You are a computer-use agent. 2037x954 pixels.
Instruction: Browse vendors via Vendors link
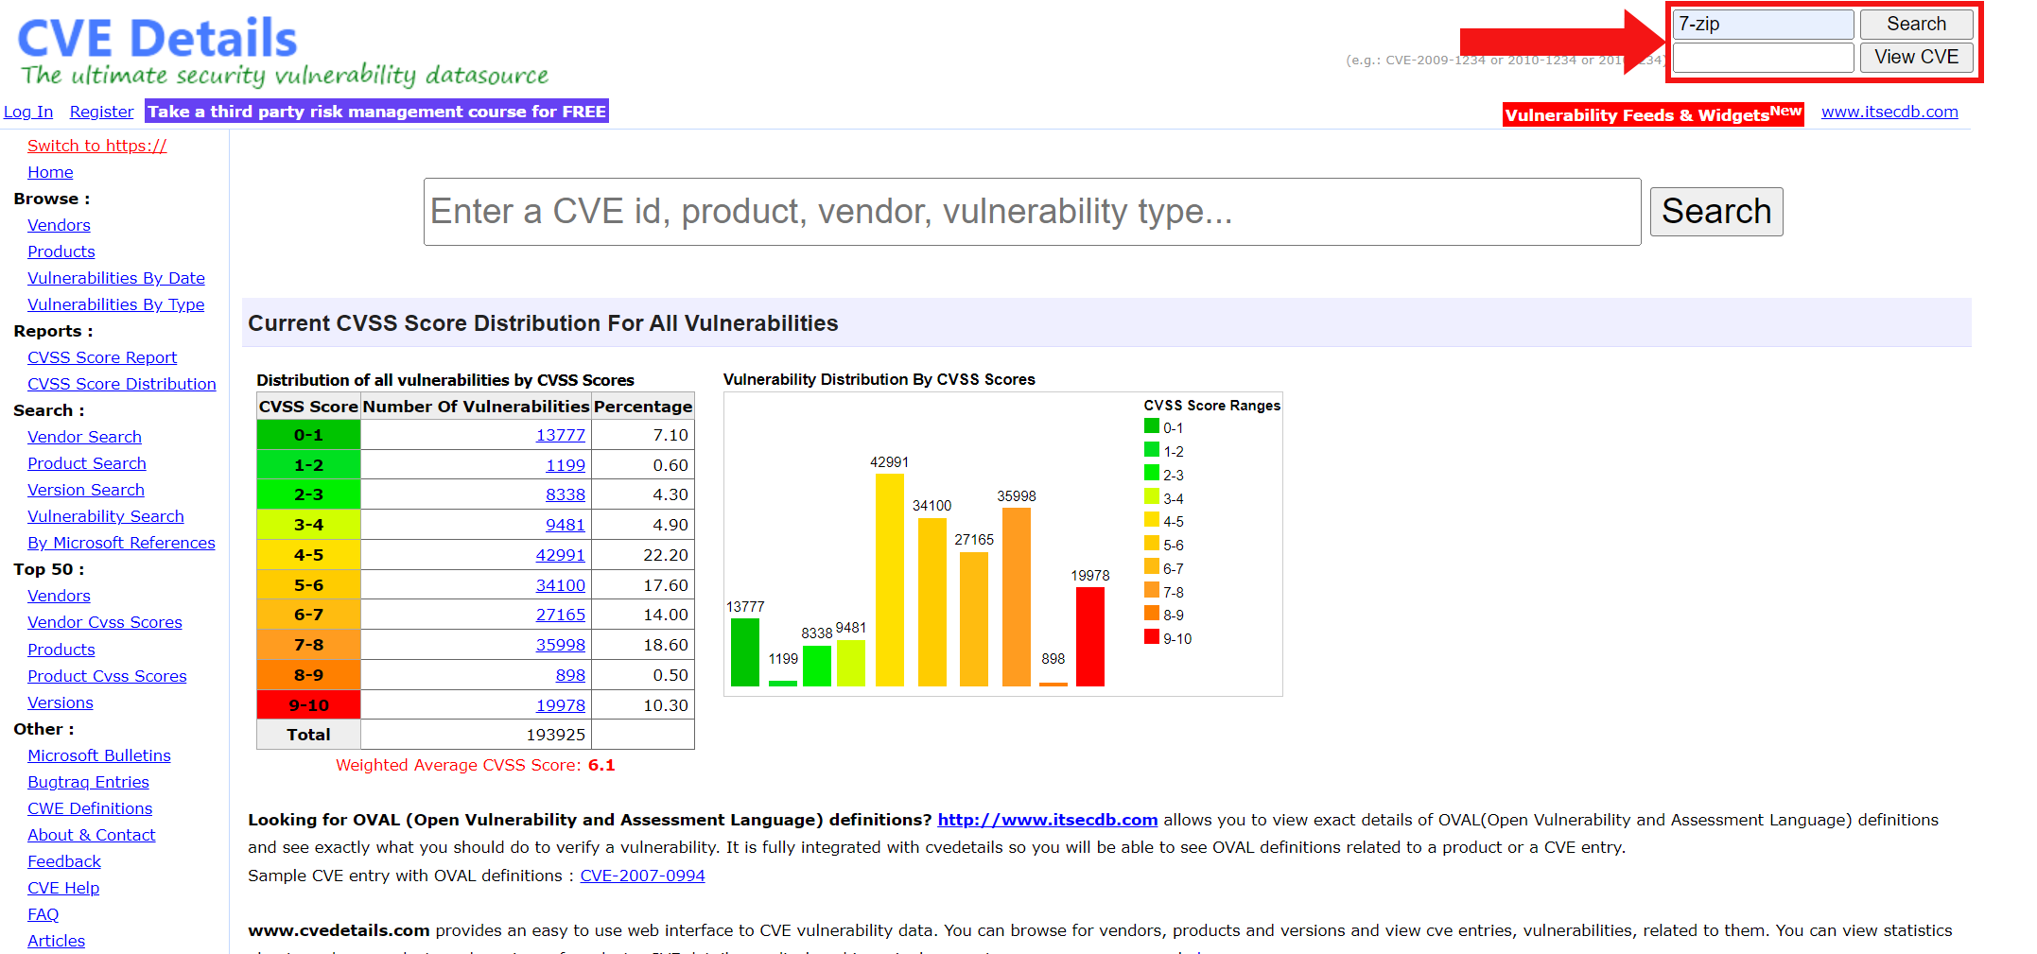pyautogui.click(x=59, y=225)
